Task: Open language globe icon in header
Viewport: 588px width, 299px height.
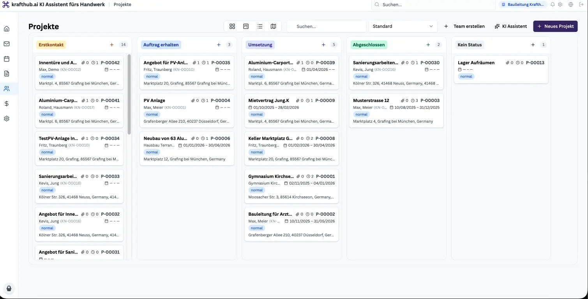Action: pyautogui.click(x=571, y=5)
